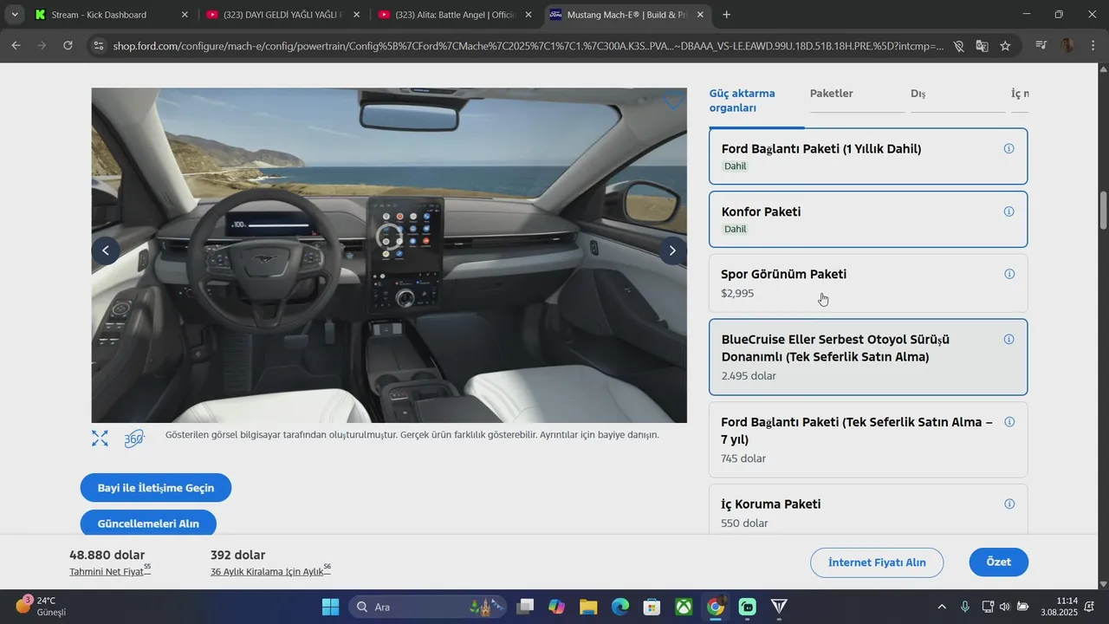Select İç Koruma Paketi option
The image size is (1109, 624).
point(868,509)
